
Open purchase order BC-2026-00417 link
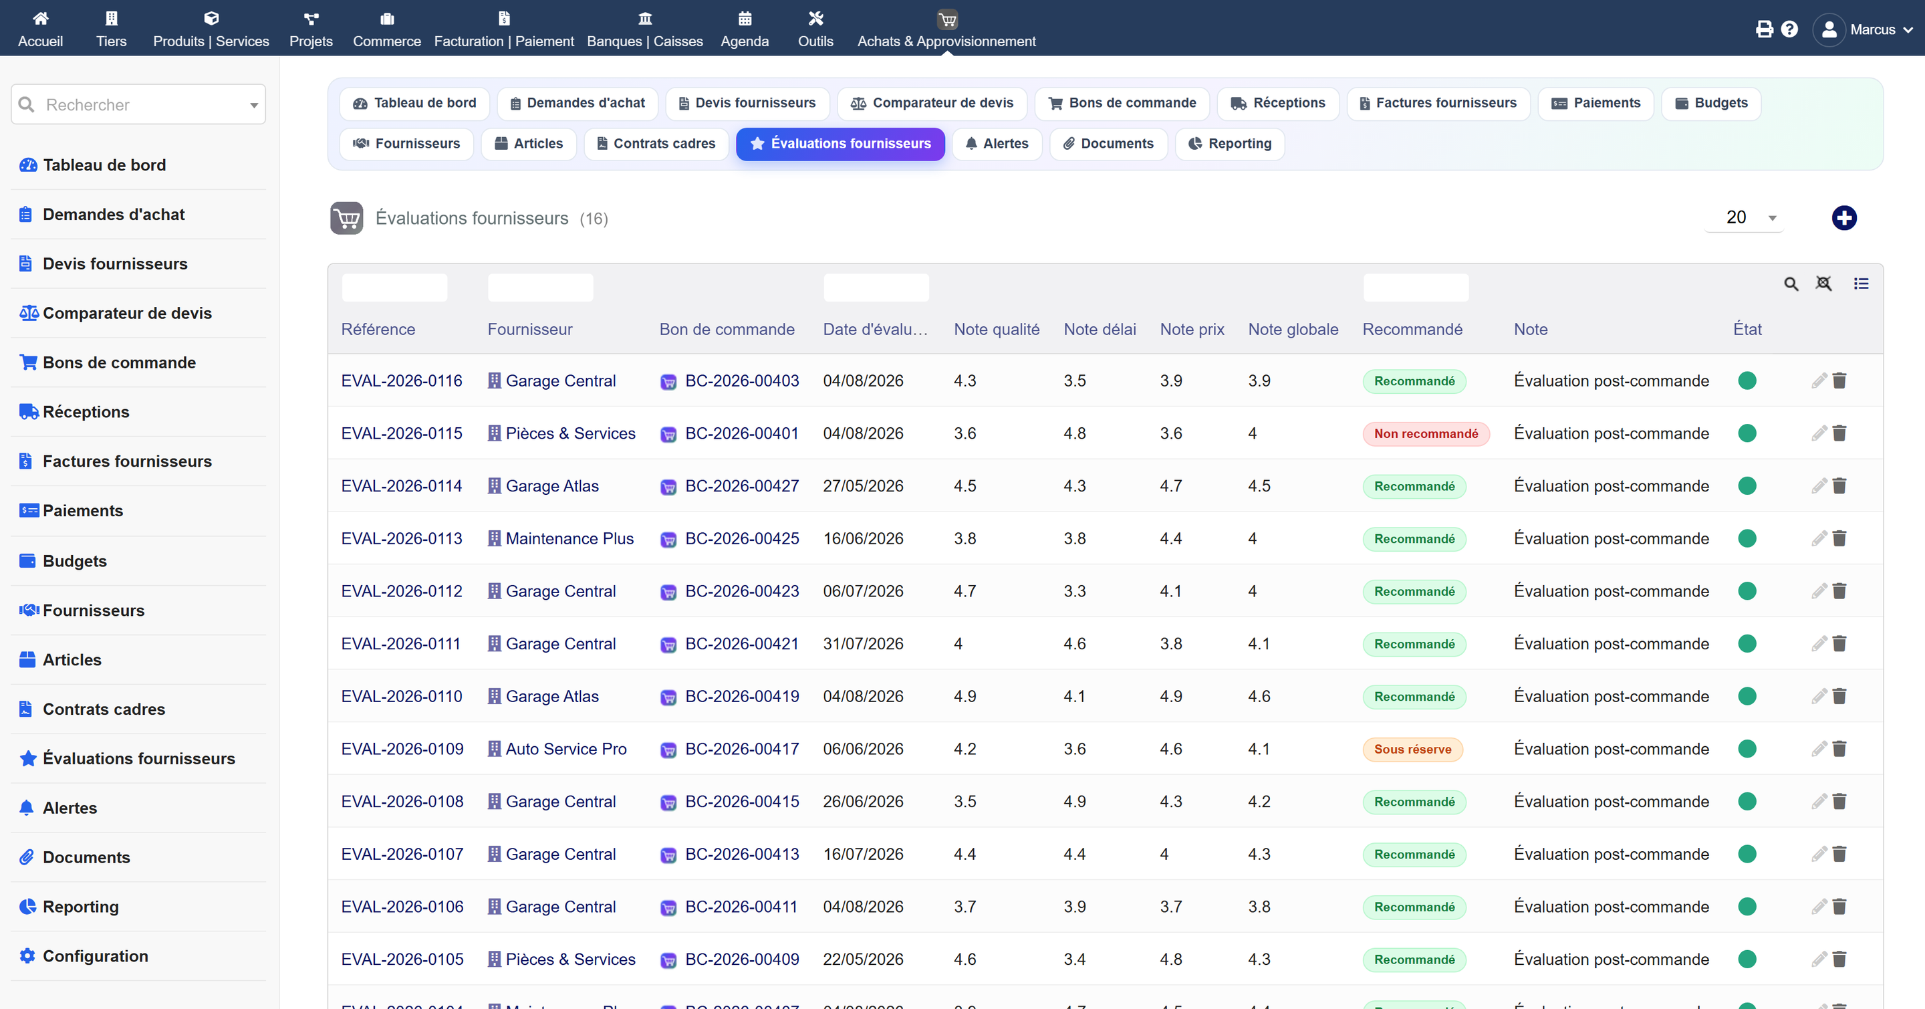[741, 749]
